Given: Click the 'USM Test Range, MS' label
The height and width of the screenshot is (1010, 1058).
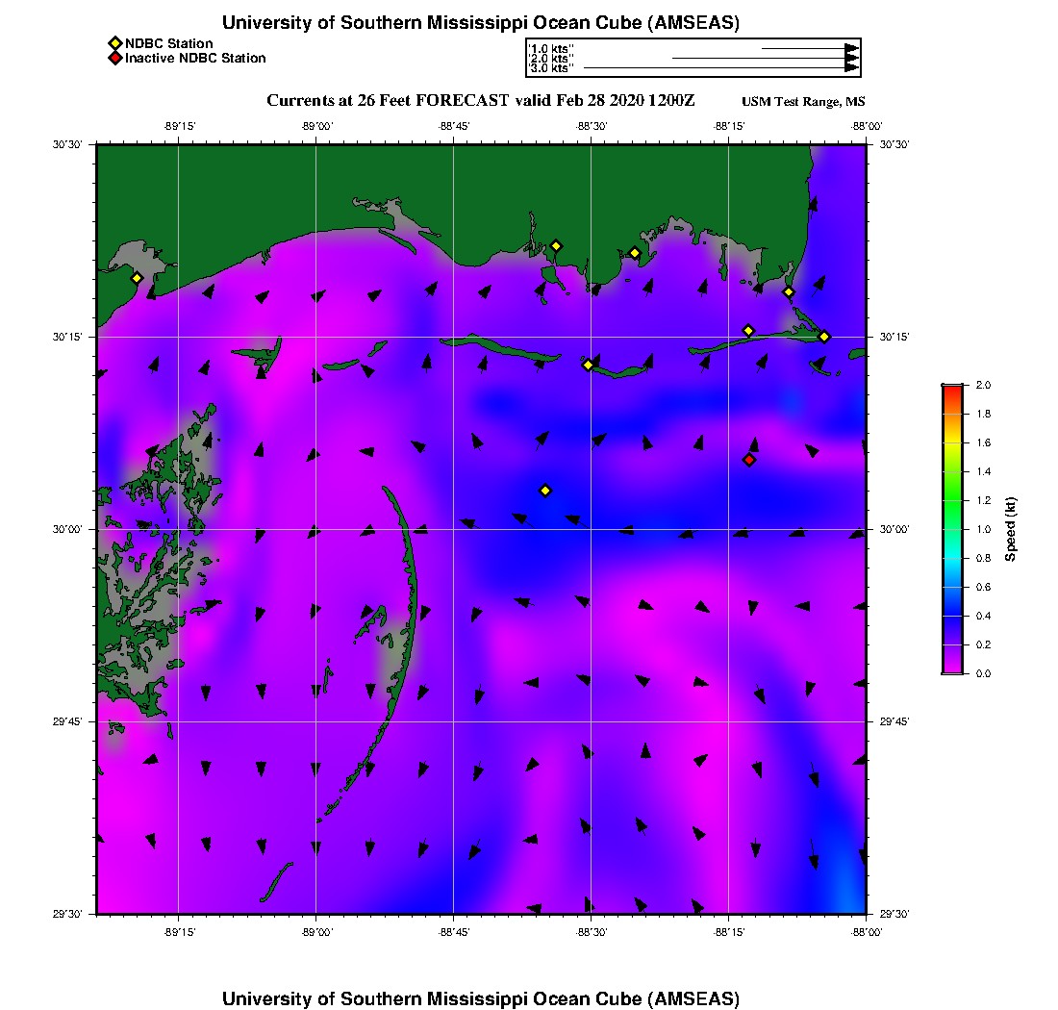Looking at the screenshot, I should pyautogui.click(x=803, y=102).
